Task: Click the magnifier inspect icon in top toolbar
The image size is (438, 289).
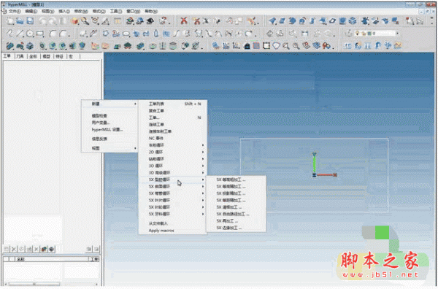Action: tap(85, 20)
